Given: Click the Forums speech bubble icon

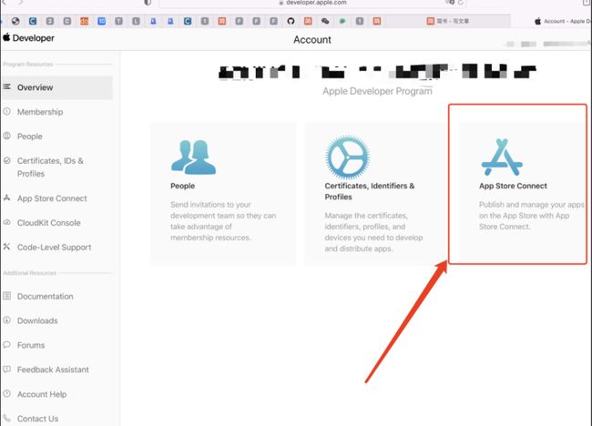Looking at the screenshot, I should tap(6, 344).
